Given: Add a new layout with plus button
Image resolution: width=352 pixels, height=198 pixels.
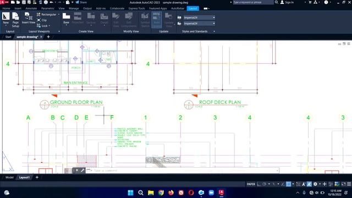Looking at the screenshot, I should click(37, 177).
